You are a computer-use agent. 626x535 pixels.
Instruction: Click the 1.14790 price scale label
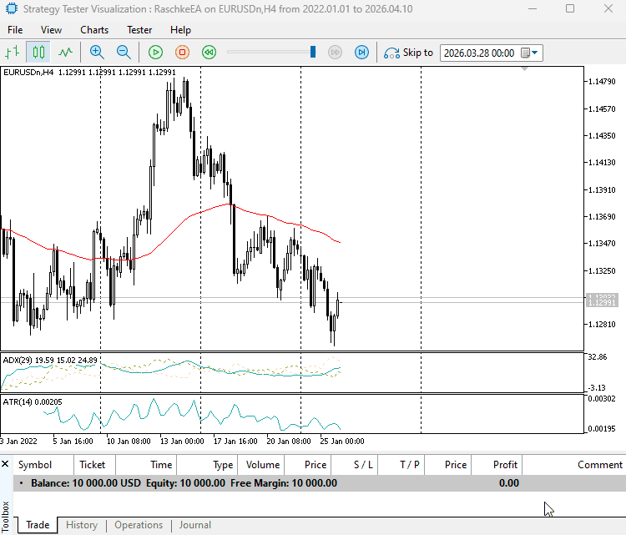coord(602,82)
